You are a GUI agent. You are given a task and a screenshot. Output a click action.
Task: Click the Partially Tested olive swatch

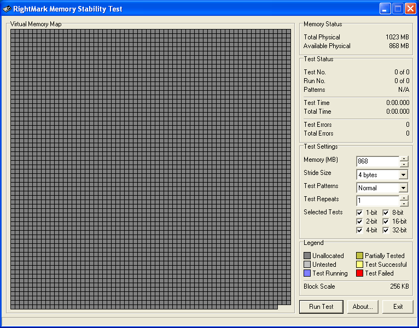[359, 256]
